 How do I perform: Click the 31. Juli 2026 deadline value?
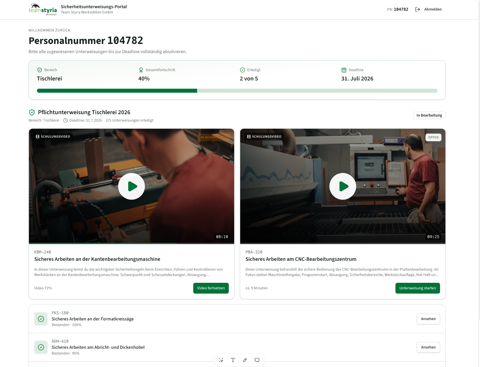(357, 79)
